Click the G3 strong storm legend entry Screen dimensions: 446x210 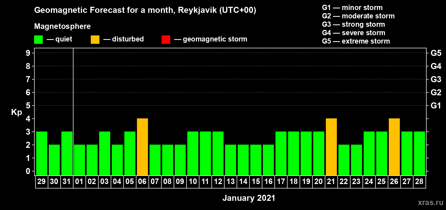(353, 24)
